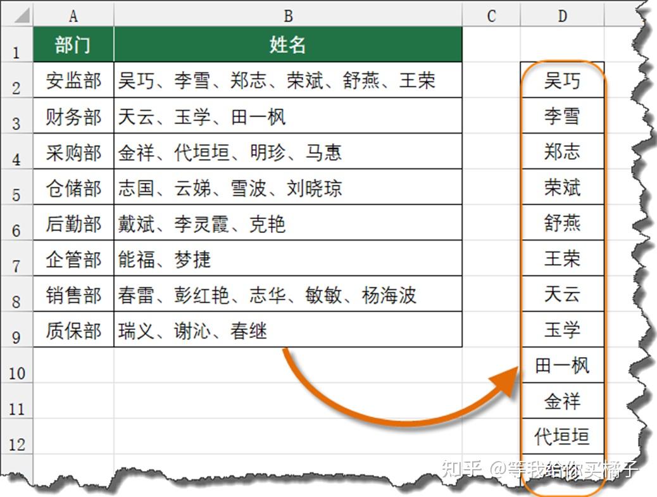
Task: Select column D cell 王荣
Action: click(x=562, y=258)
